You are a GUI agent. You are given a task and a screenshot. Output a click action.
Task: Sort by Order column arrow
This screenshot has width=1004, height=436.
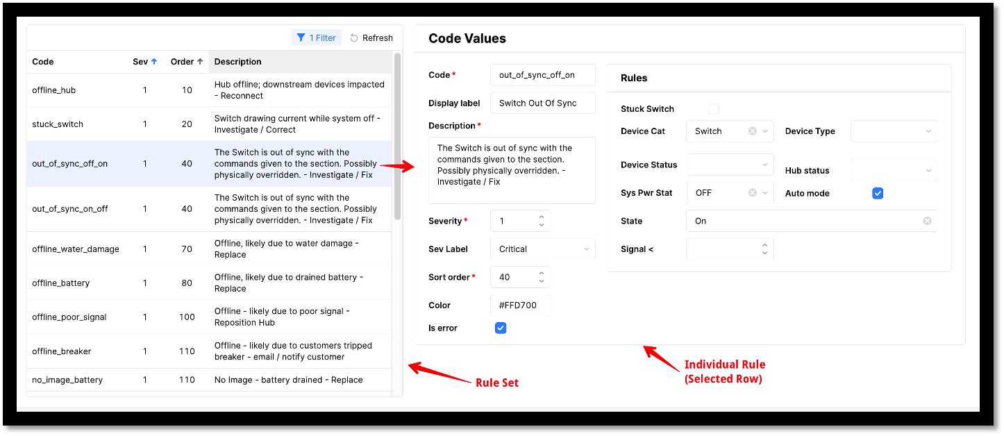[200, 62]
